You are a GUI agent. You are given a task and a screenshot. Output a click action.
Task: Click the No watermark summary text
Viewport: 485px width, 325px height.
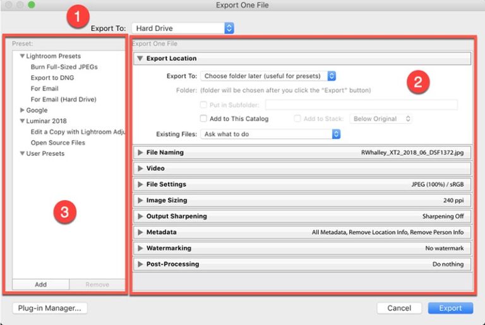point(445,248)
